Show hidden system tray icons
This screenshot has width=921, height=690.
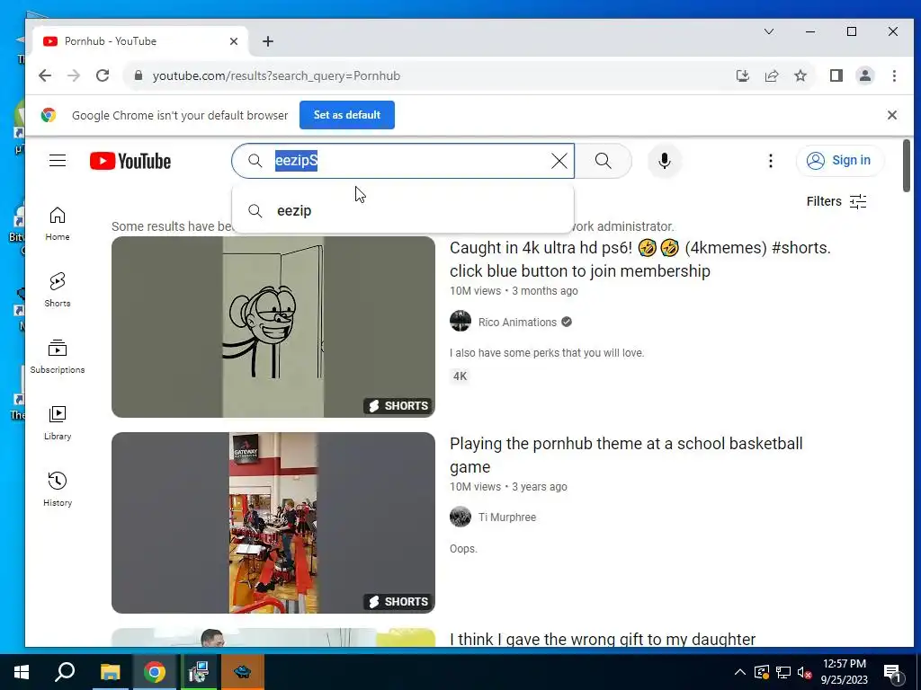coord(740,672)
